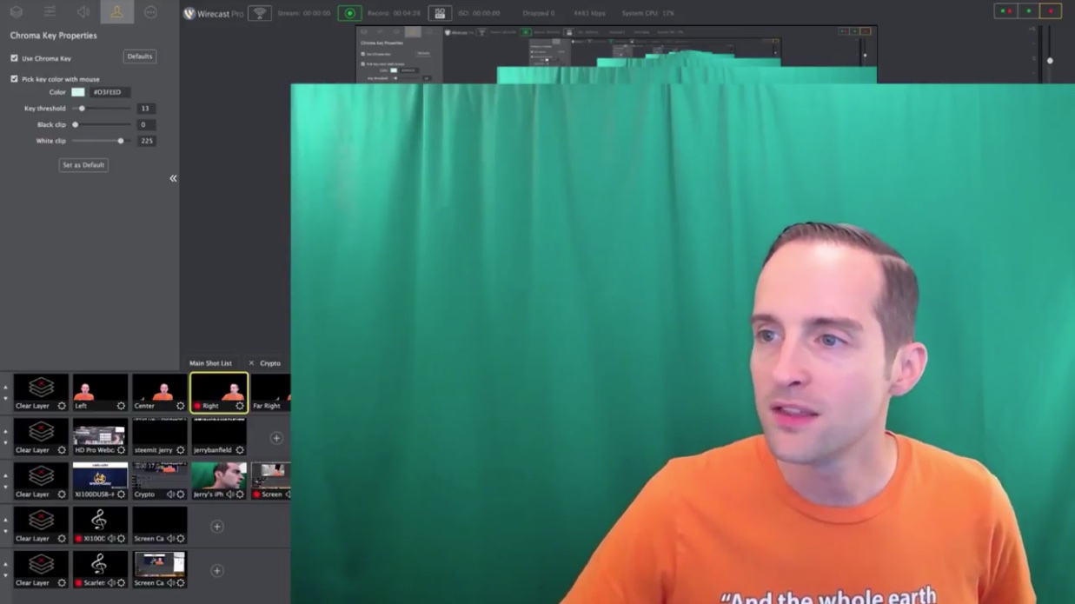Click the Wirecast Pro logo
The image size is (1075, 604).
click(x=213, y=13)
